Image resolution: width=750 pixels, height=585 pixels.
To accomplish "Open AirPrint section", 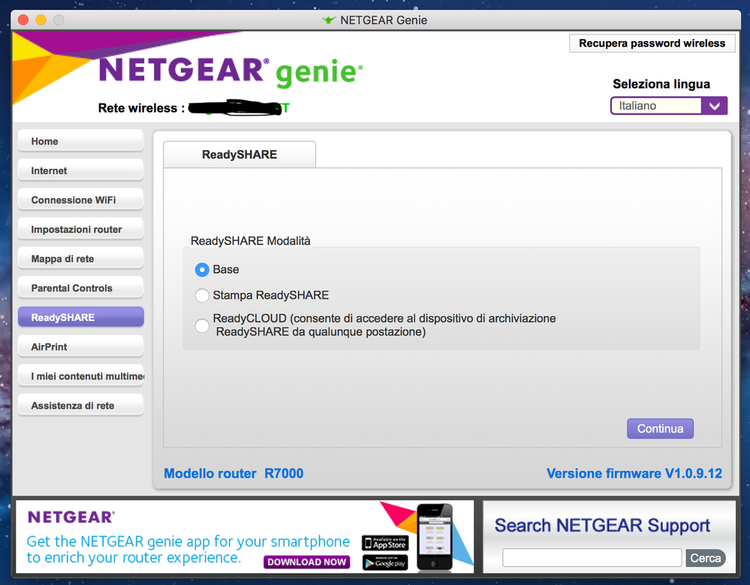I will click(80, 347).
